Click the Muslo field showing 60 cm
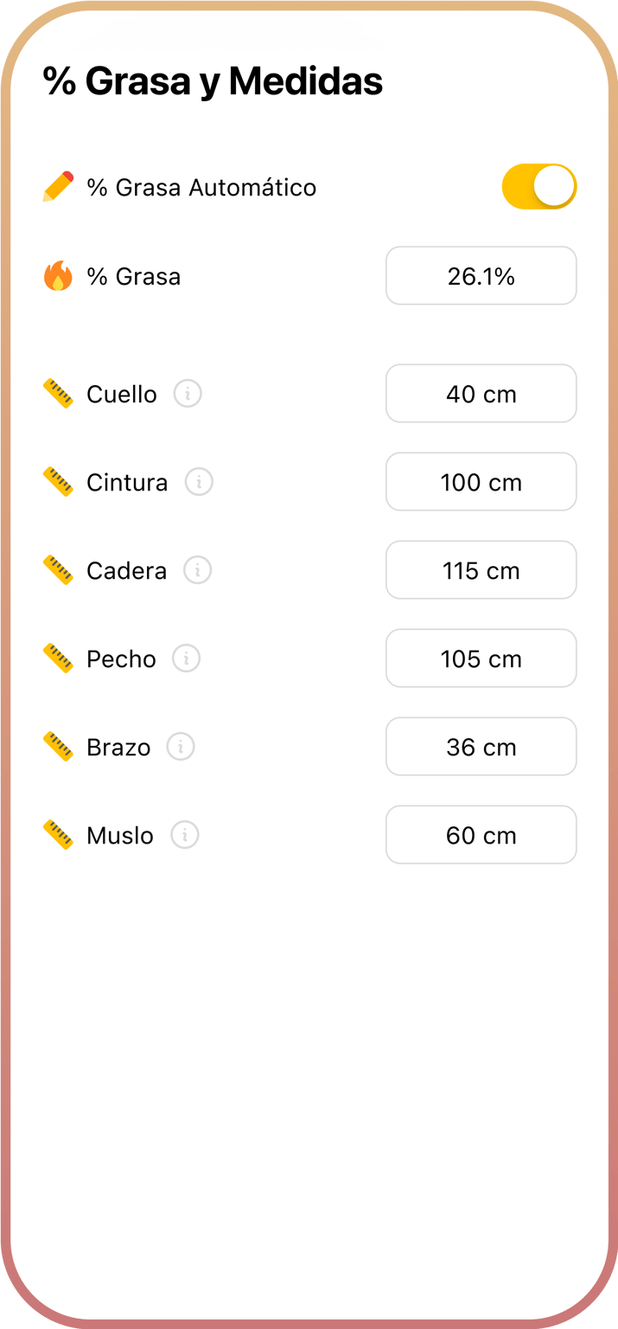 (481, 835)
